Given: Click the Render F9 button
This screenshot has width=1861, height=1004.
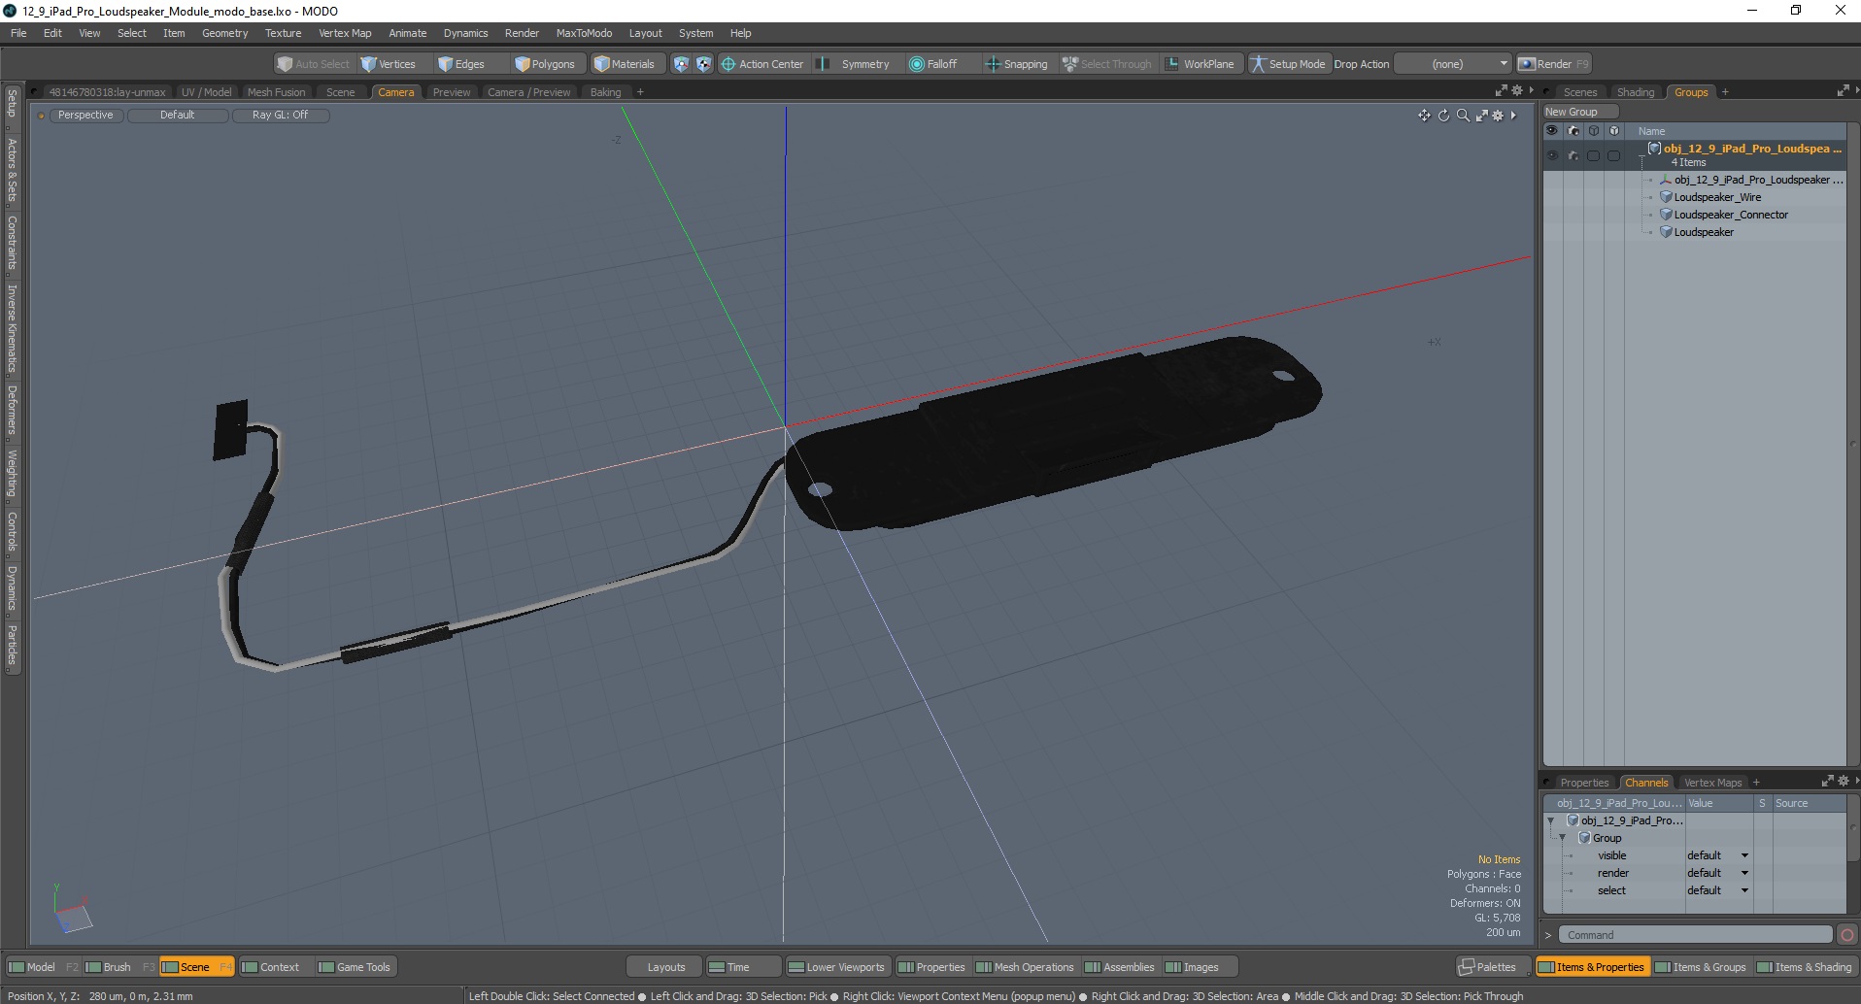Looking at the screenshot, I should 1554,64.
